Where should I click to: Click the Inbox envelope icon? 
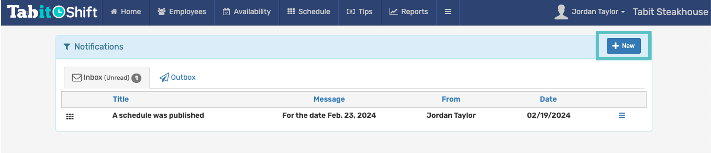77,78
